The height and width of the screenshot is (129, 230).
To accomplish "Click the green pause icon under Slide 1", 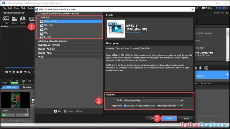I will pyautogui.click(x=3, y=115).
